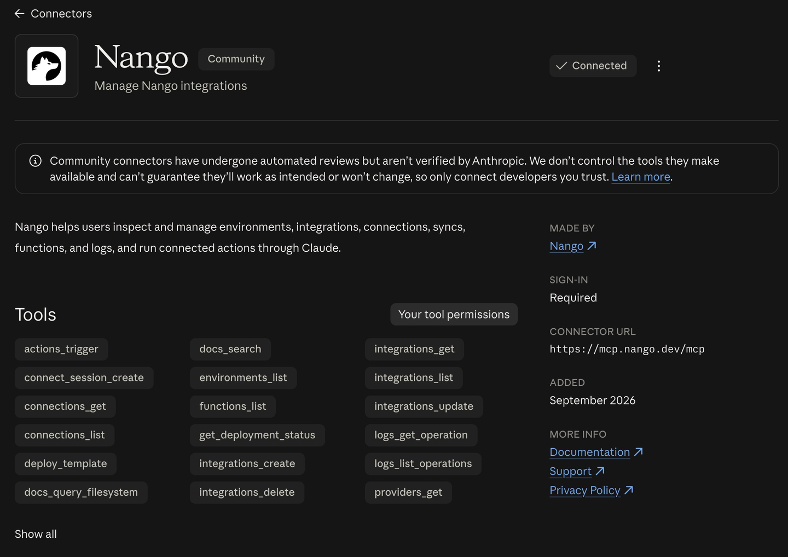The height and width of the screenshot is (557, 788).
Task: Open Your tool permissions
Action: coord(454,315)
